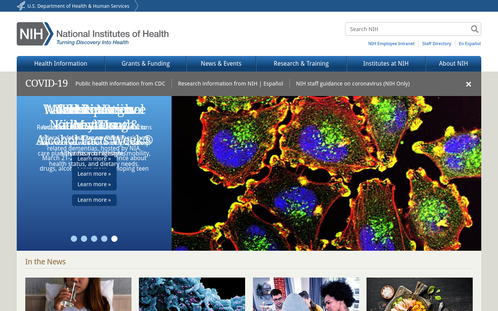Select the third carousel slide dot

(94, 239)
